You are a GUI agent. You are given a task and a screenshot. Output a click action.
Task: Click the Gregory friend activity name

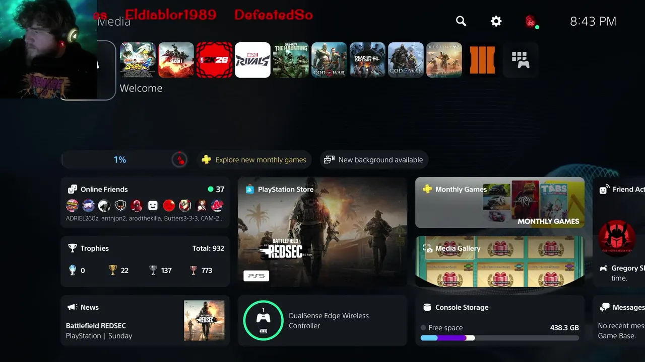click(628, 268)
